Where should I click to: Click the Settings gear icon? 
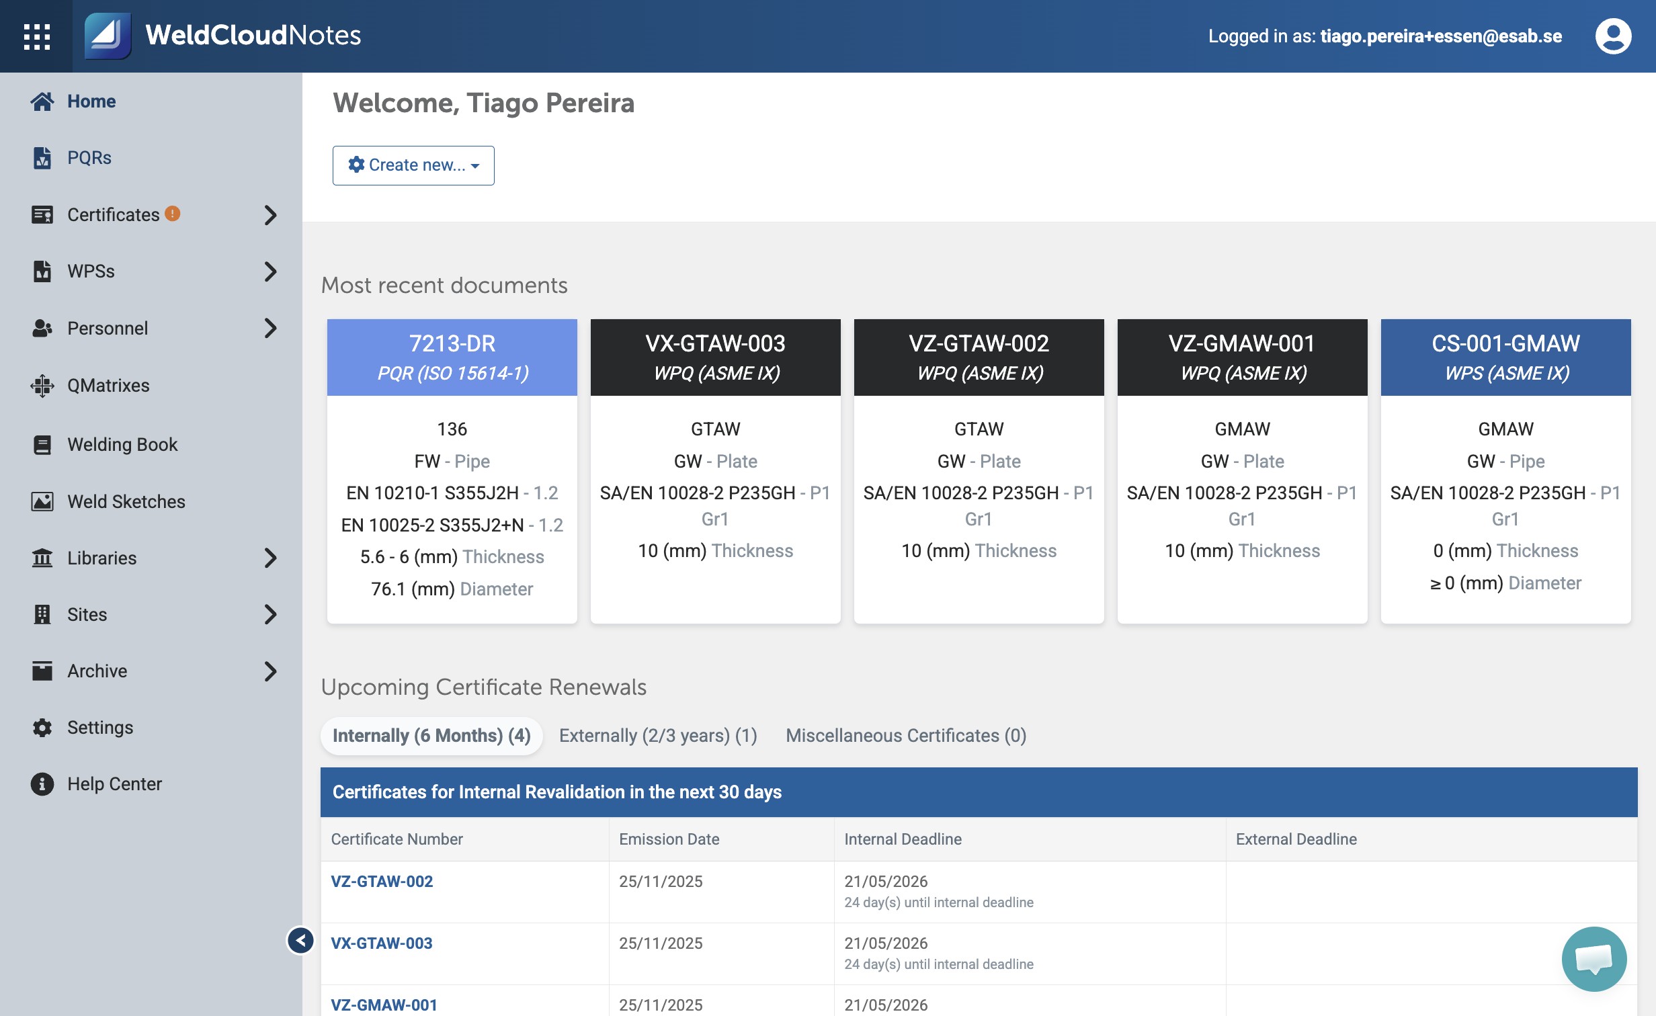pos(42,728)
